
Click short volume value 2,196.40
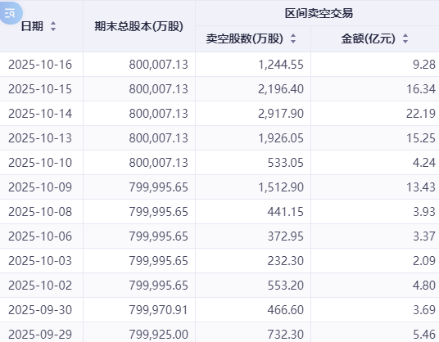[281, 89]
